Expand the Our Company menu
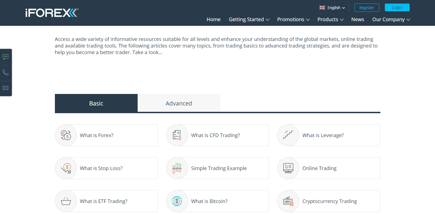 (x=391, y=20)
